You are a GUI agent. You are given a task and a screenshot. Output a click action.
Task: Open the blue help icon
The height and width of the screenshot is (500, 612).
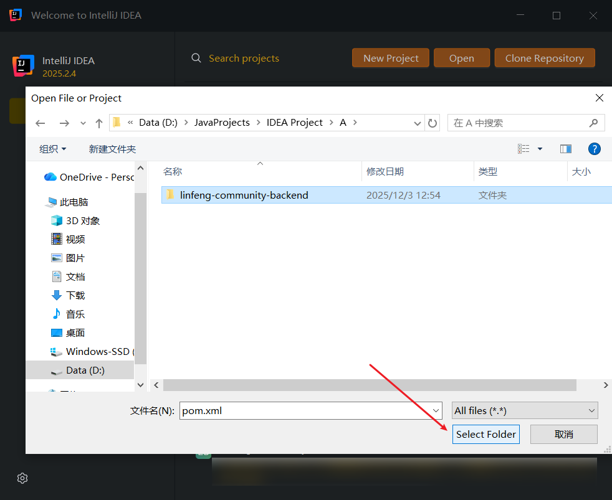594,149
